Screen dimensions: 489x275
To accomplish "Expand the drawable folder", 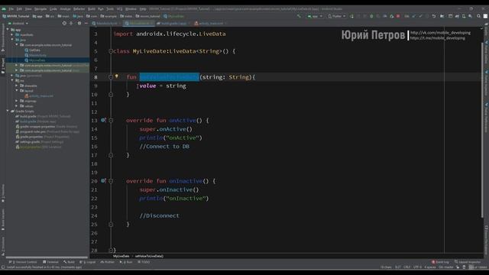I will [x=17, y=86].
